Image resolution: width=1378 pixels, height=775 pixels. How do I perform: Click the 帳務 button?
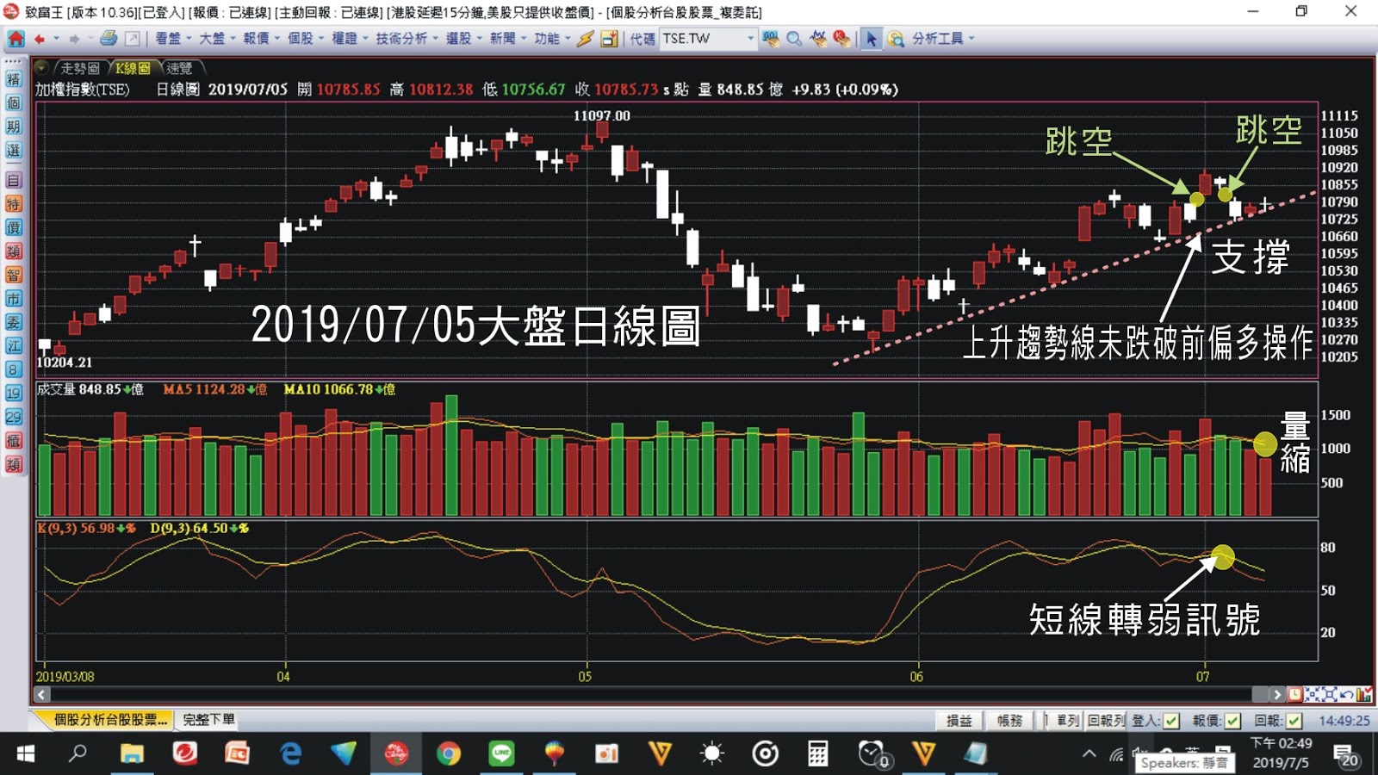[x=1009, y=721]
